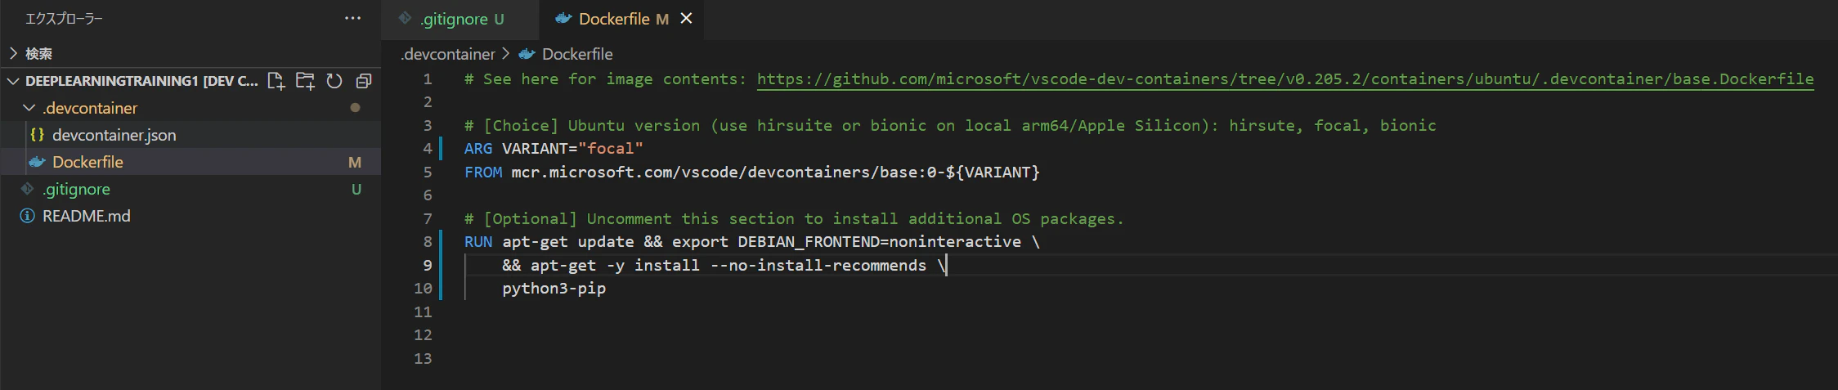This screenshot has width=1838, height=390.
Task: Collapse all folders in explorer
Action: coord(364,81)
